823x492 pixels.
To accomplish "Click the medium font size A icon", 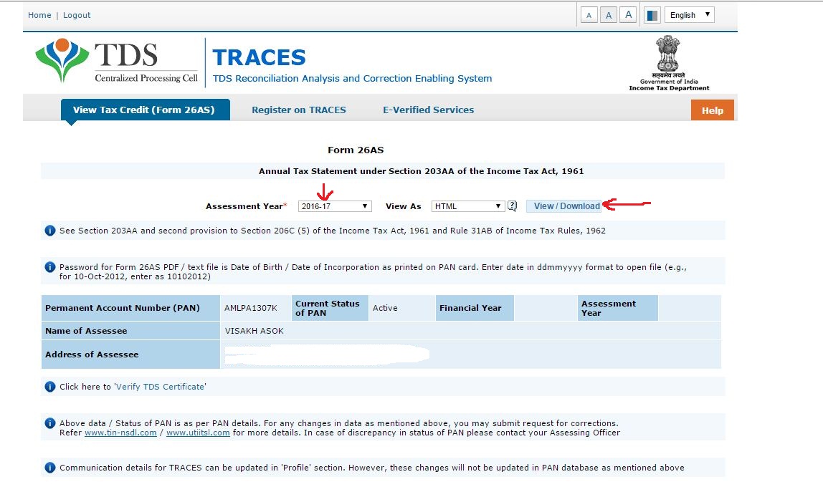I will [609, 15].
